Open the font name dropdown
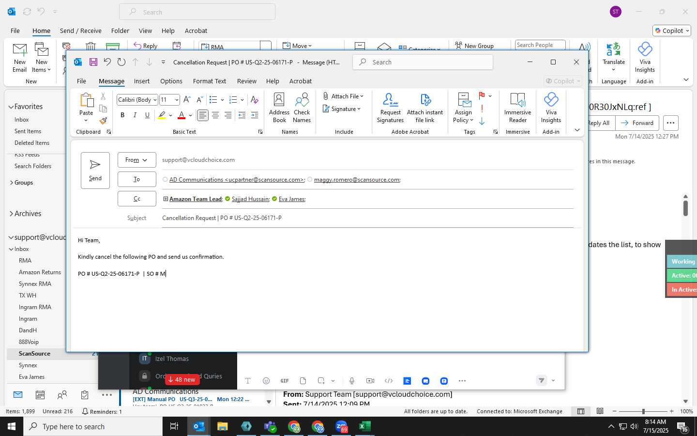697x436 pixels. click(155, 100)
